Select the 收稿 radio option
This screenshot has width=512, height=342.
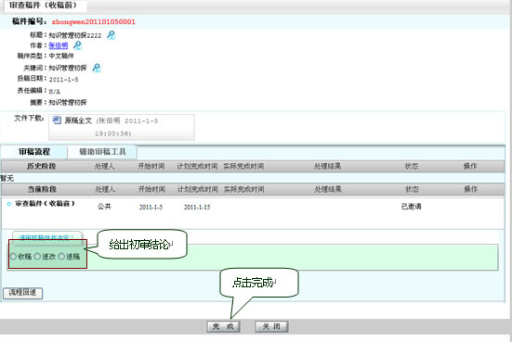click(x=13, y=257)
